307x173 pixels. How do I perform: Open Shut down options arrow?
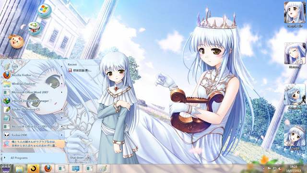click(88, 158)
